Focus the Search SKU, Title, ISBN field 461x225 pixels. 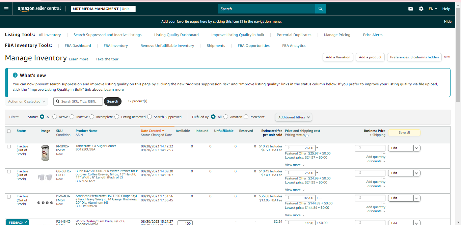77,101
